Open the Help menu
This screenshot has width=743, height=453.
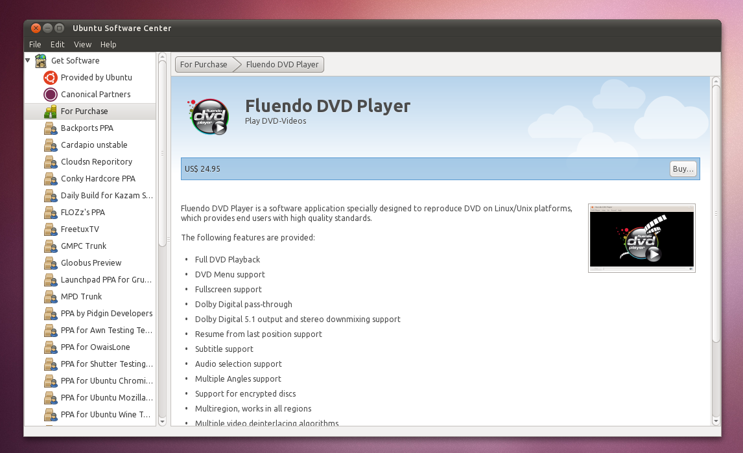pos(108,44)
